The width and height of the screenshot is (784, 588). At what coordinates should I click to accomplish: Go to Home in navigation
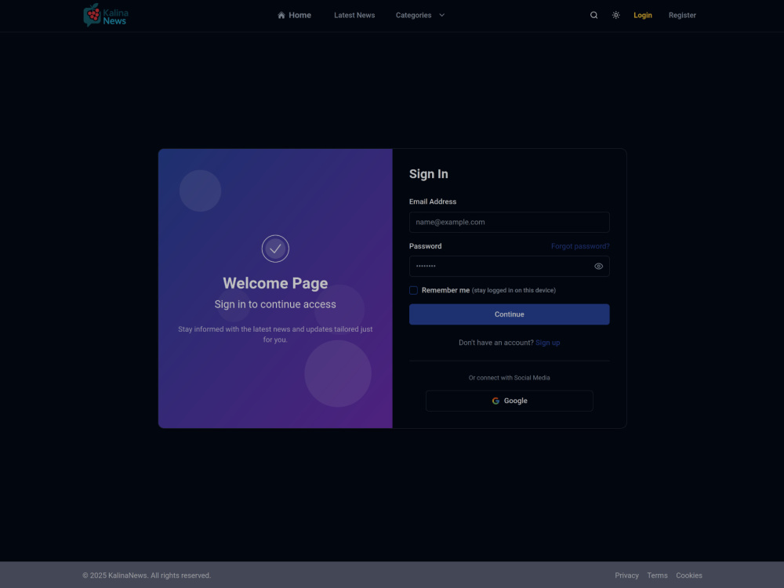click(294, 15)
